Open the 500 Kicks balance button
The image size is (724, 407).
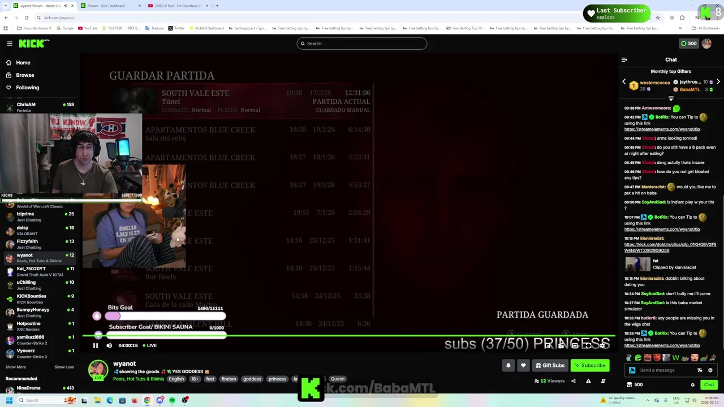tap(688, 44)
